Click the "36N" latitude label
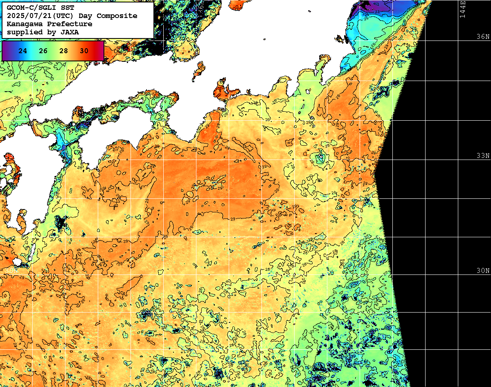 [x=483, y=36]
